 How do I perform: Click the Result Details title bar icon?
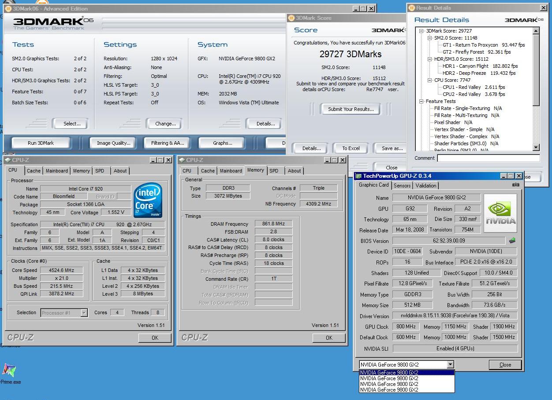coord(411,7)
